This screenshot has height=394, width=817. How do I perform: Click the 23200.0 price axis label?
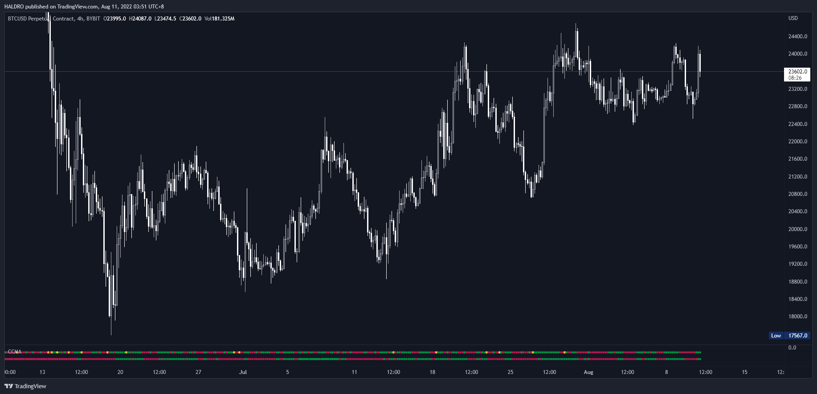[x=797, y=89]
